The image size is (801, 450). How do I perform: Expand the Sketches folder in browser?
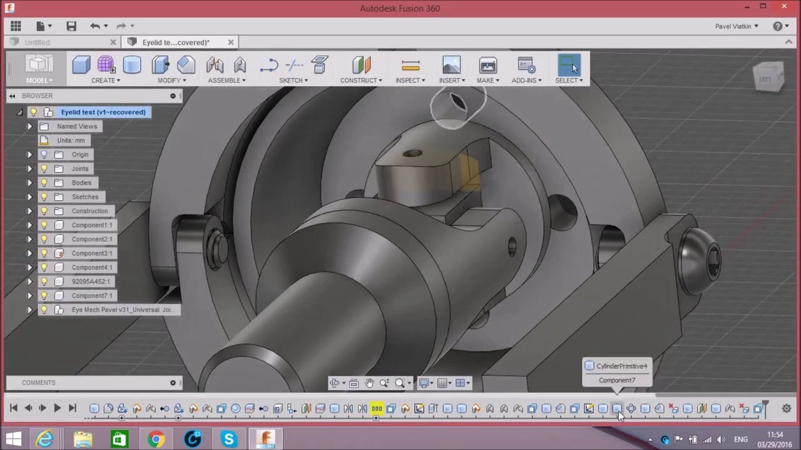click(29, 197)
